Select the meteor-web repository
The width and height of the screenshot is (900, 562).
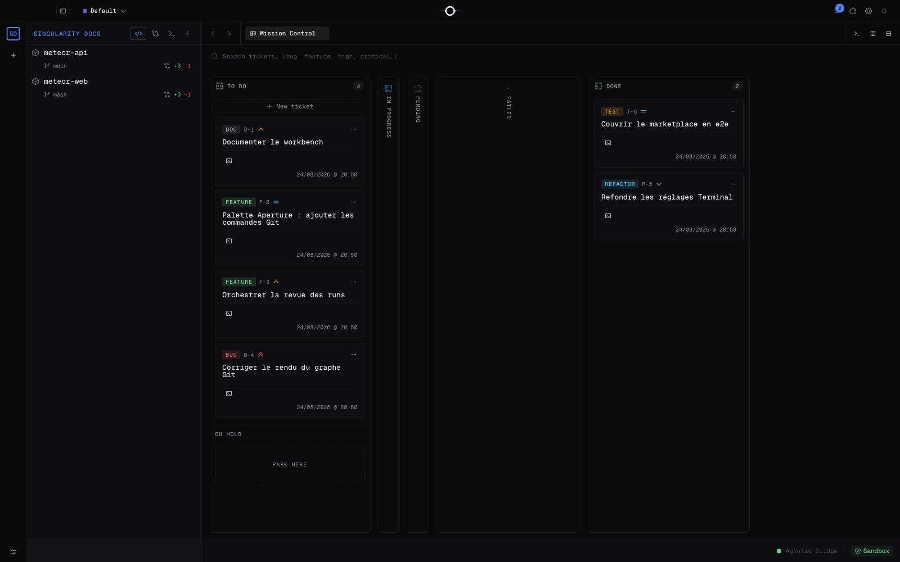(65, 81)
